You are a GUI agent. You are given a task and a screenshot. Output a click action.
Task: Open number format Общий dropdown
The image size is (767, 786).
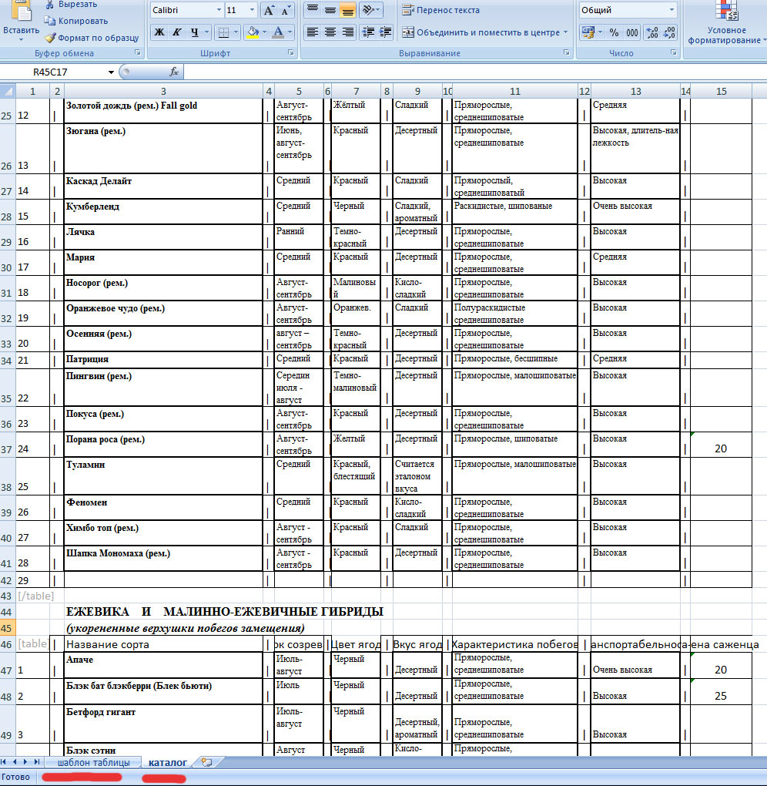[x=672, y=10]
